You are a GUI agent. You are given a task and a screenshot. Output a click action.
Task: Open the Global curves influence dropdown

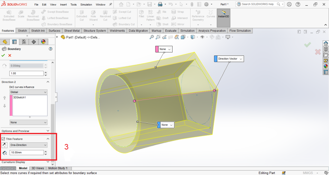point(28,92)
